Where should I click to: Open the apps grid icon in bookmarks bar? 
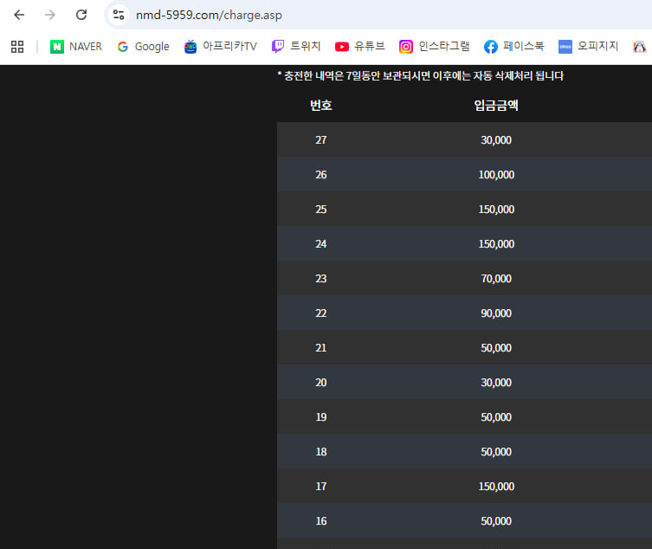pos(16,47)
